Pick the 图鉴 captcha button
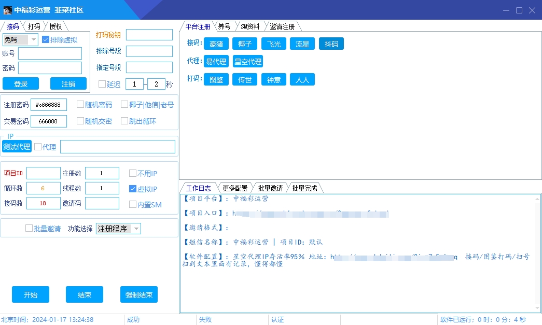Screen dimensions: 542x325 point(216,80)
